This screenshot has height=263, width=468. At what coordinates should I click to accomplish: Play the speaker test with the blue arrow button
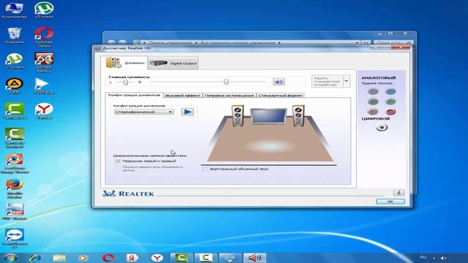pos(187,112)
